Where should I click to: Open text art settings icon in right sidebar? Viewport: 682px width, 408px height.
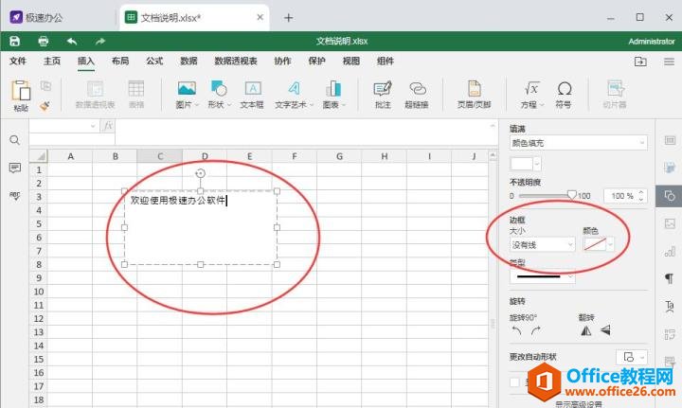670,306
